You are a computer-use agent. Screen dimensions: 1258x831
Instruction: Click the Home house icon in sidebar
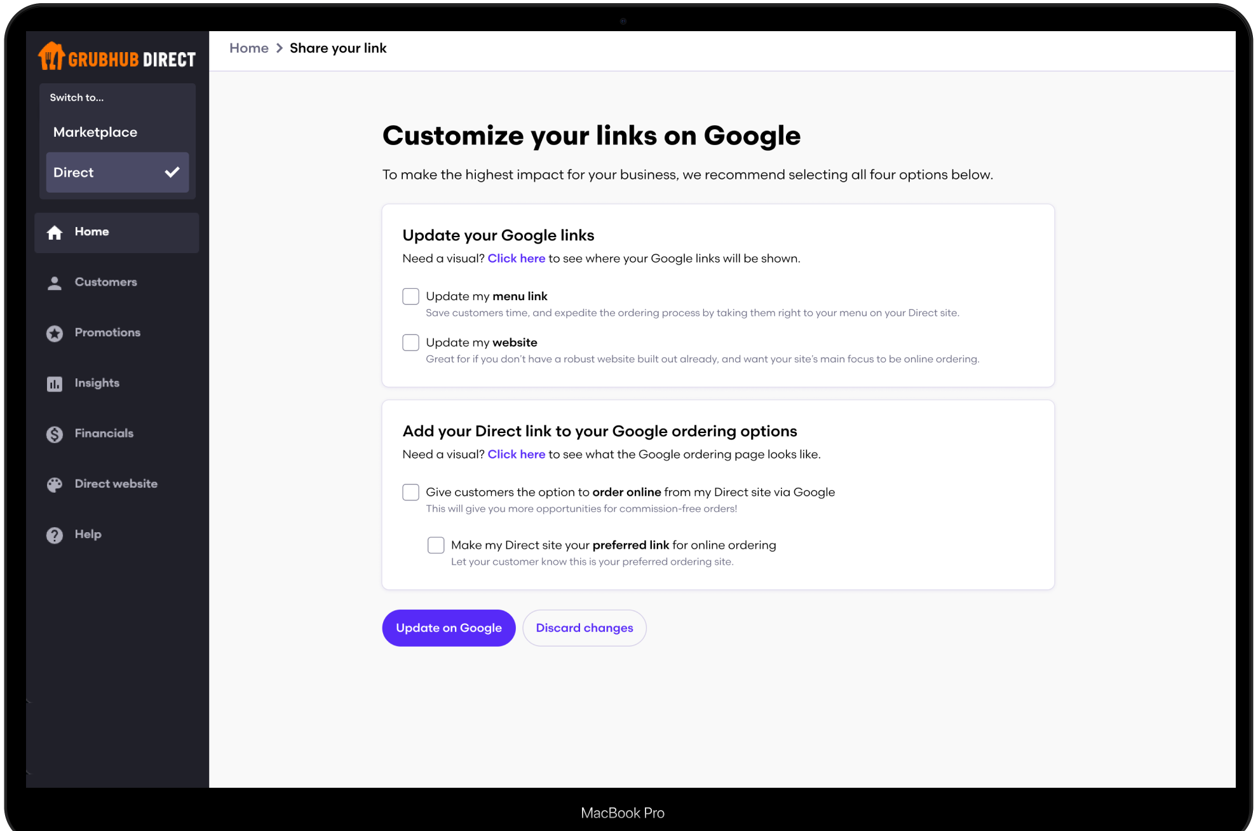(55, 233)
